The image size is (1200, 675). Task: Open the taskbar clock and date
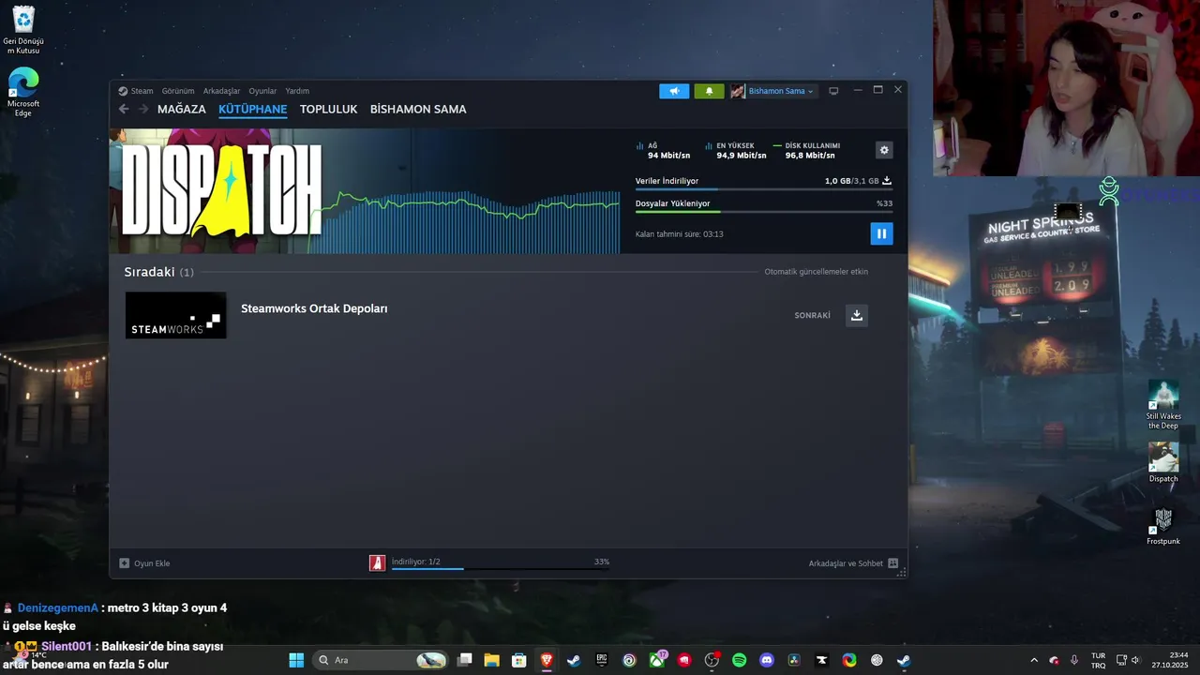click(1170, 660)
